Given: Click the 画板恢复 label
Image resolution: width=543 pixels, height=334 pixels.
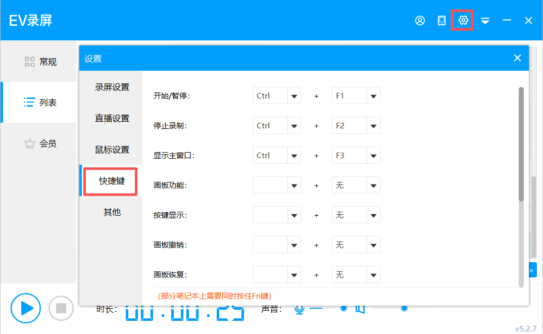Looking at the screenshot, I should point(170,275).
